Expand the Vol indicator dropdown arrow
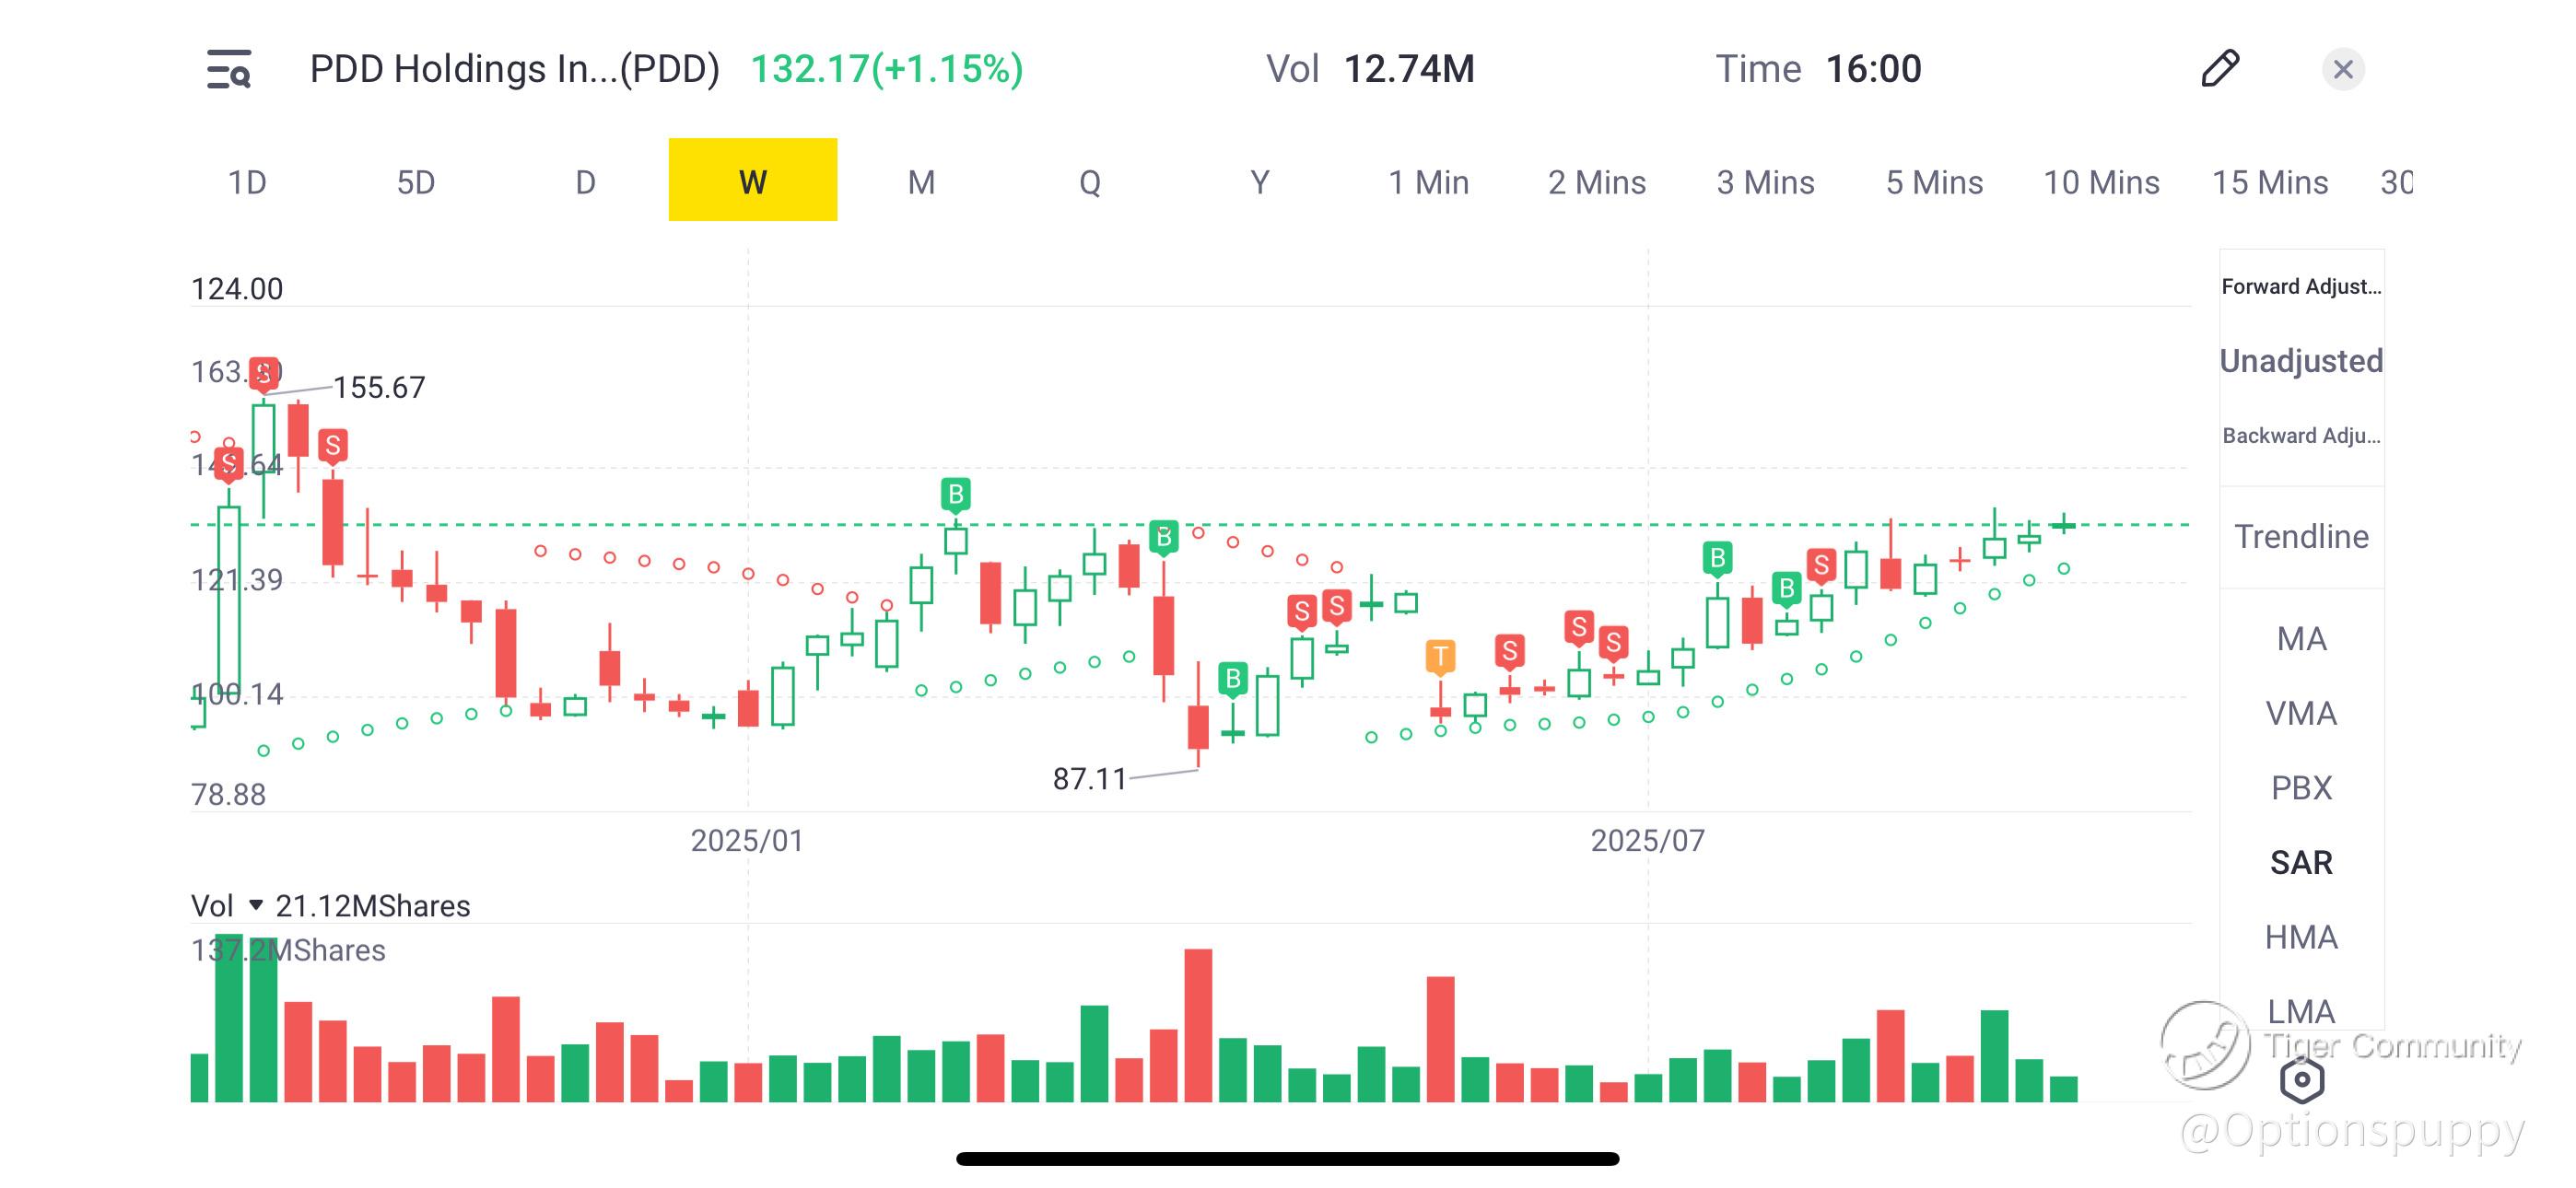Image resolution: width=2576 pixels, height=1188 pixels. (256, 905)
